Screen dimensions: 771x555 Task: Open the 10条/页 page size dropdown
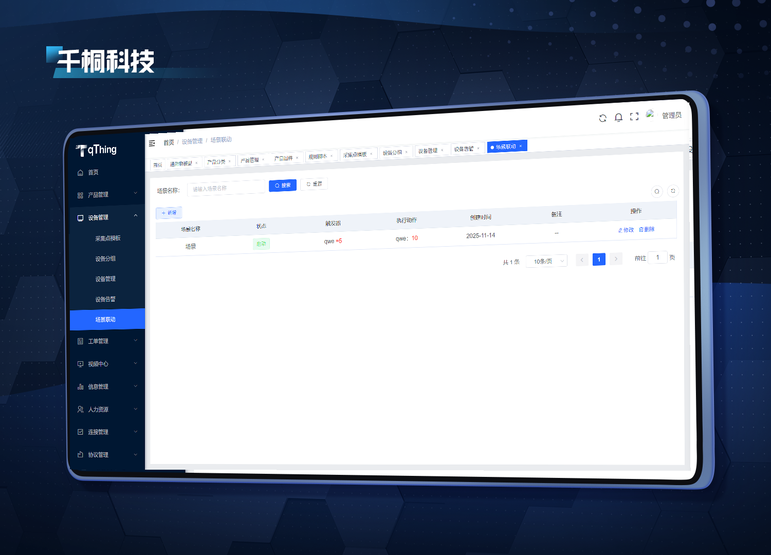[547, 261]
